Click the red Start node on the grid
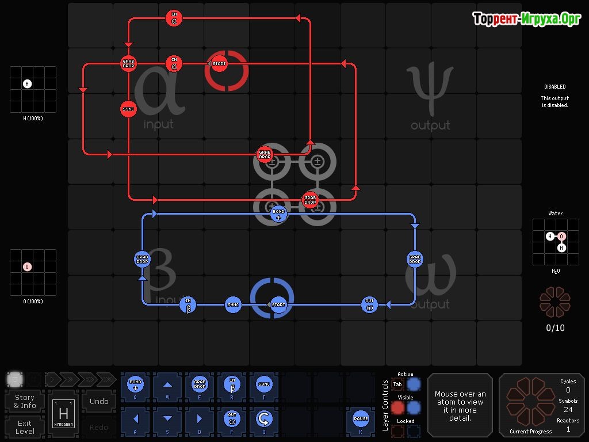This screenshot has width=589, height=442. [219, 63]
